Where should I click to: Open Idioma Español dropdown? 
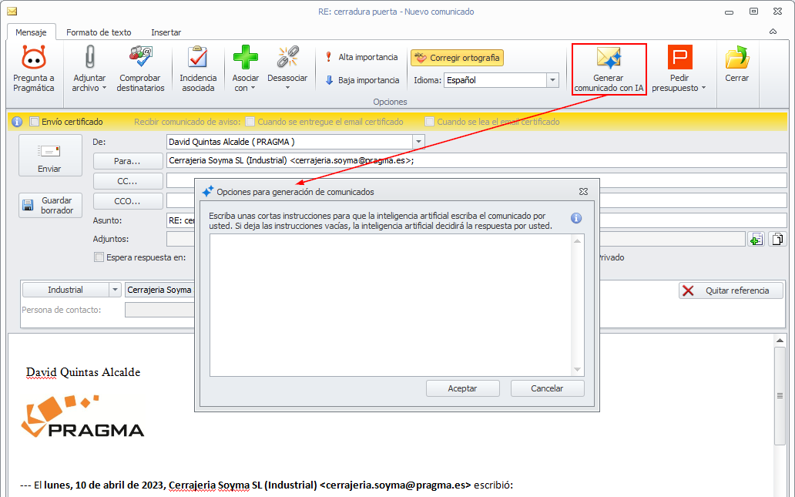(552, 80)
